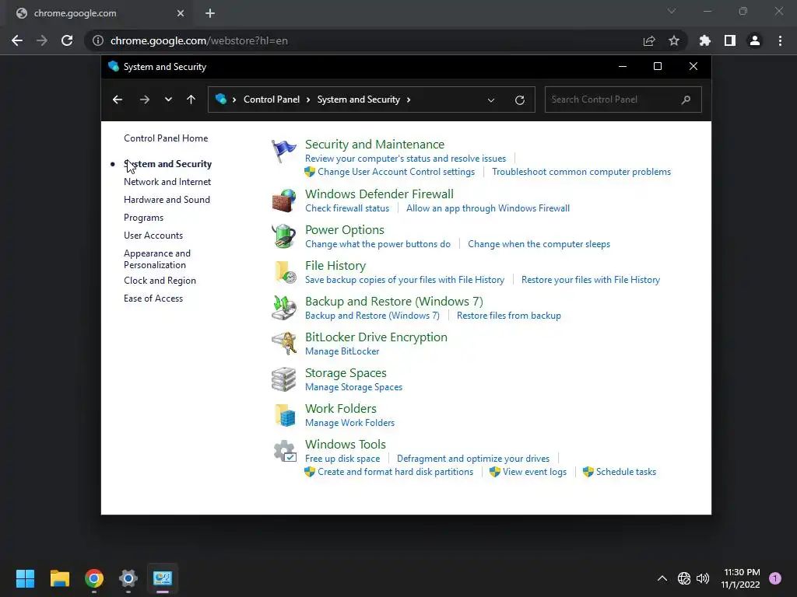Open the clock and date in the taskbar
Viewport: 797px width, 597px height.
pos(741,578)
